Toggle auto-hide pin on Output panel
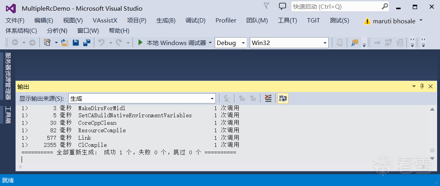Image resolution: width=440 pixels, height=186 pixels. click(422, 86)
